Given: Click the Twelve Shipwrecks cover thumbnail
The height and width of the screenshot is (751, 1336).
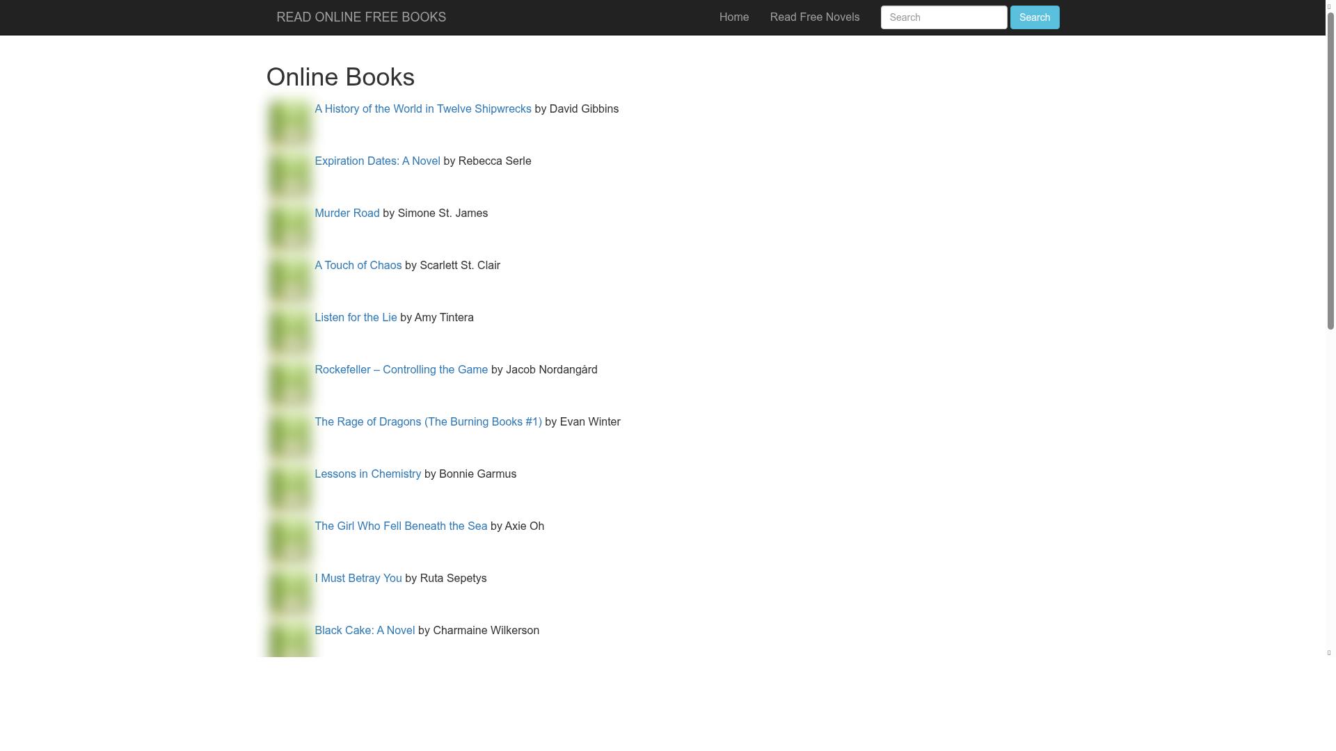Looking at the screenshot, I should point(289,123).
